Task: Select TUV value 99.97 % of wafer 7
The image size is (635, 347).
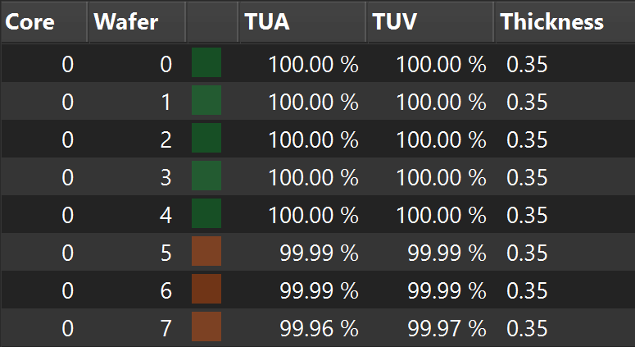Action: (447, 328)
